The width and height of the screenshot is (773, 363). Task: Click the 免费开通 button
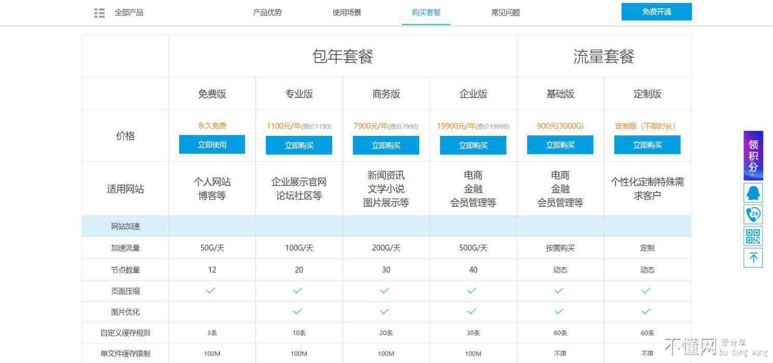pyautogui.click(x=657, y=11)
